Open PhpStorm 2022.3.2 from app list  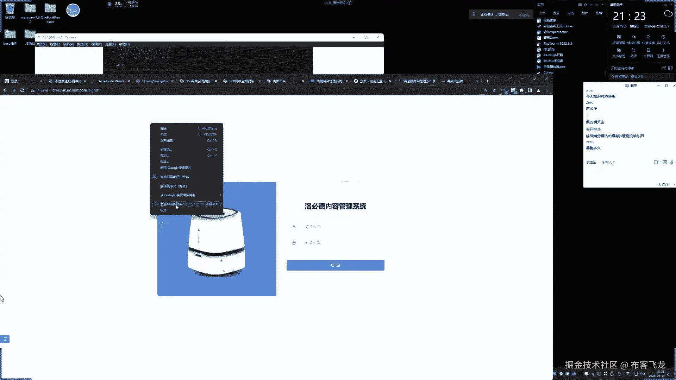tap(557, 44)
